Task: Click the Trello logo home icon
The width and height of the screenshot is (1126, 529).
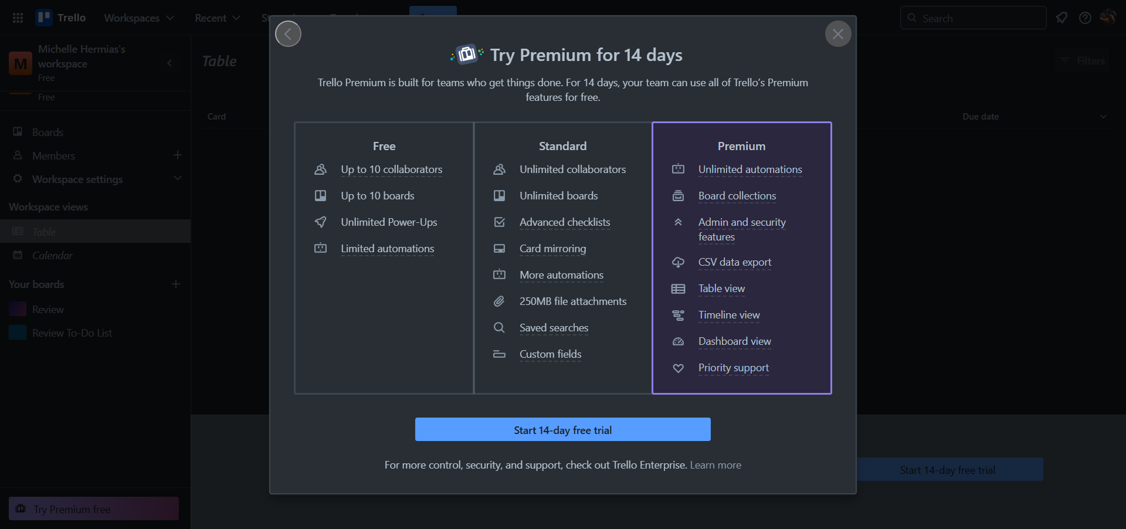Action: click(60, 18)
